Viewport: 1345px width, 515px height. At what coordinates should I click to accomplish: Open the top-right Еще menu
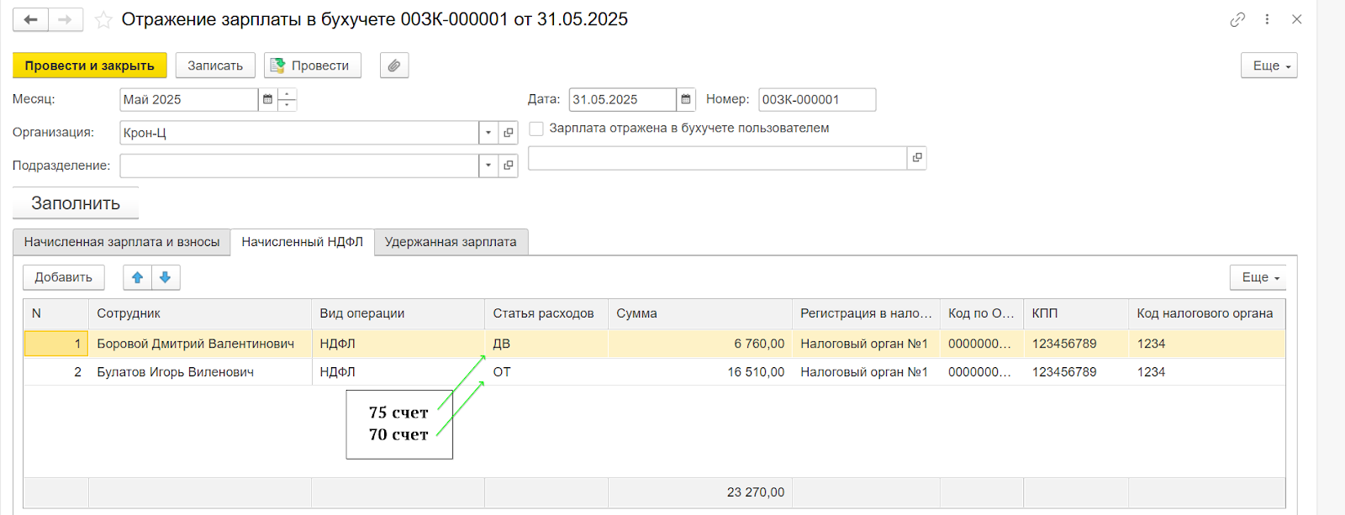(1269, 66)
